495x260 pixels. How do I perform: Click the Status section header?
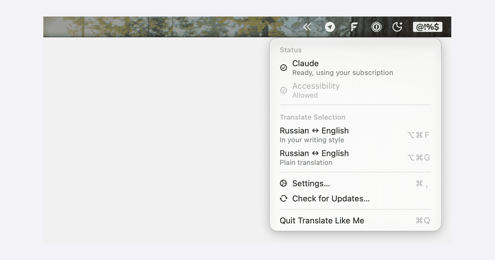click(291, 50)
